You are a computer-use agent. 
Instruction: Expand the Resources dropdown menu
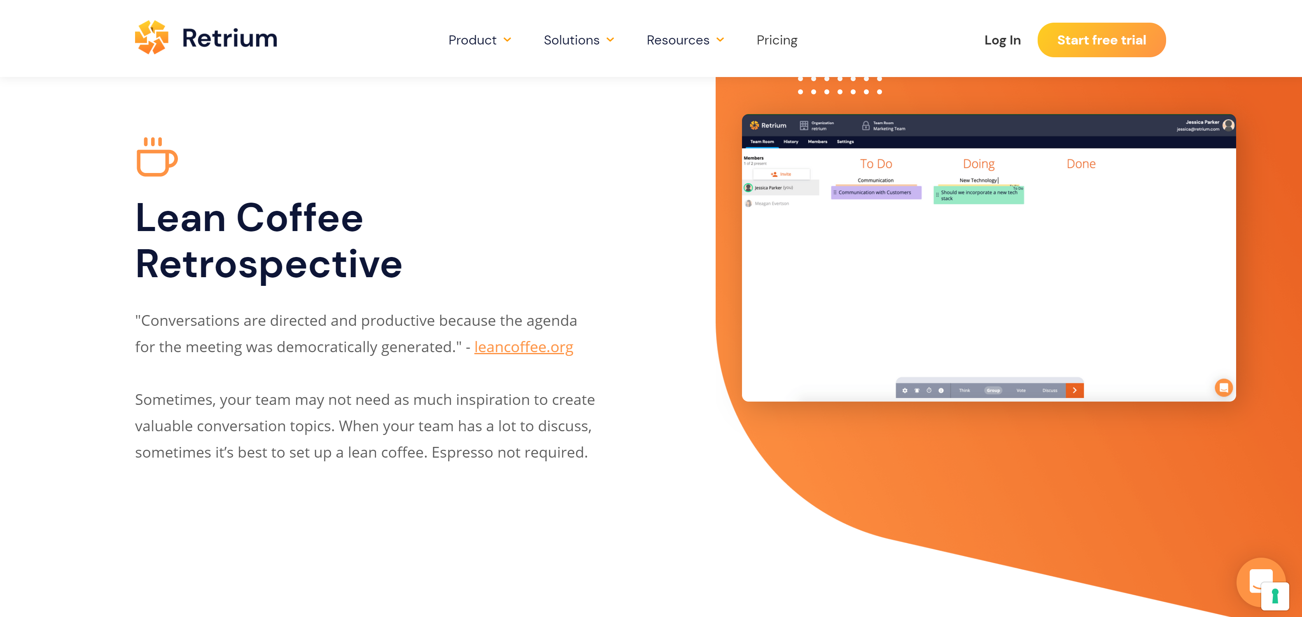685,40
